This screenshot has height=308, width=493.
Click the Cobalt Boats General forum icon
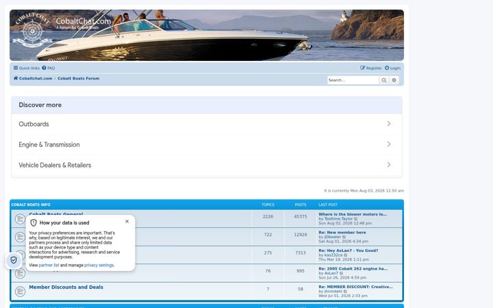(20, 219)
